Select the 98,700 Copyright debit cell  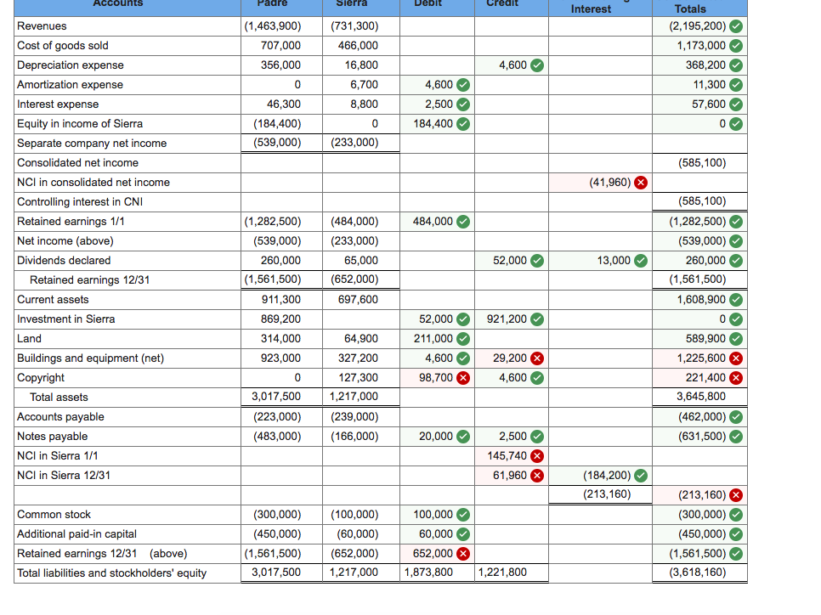(437, 378)
